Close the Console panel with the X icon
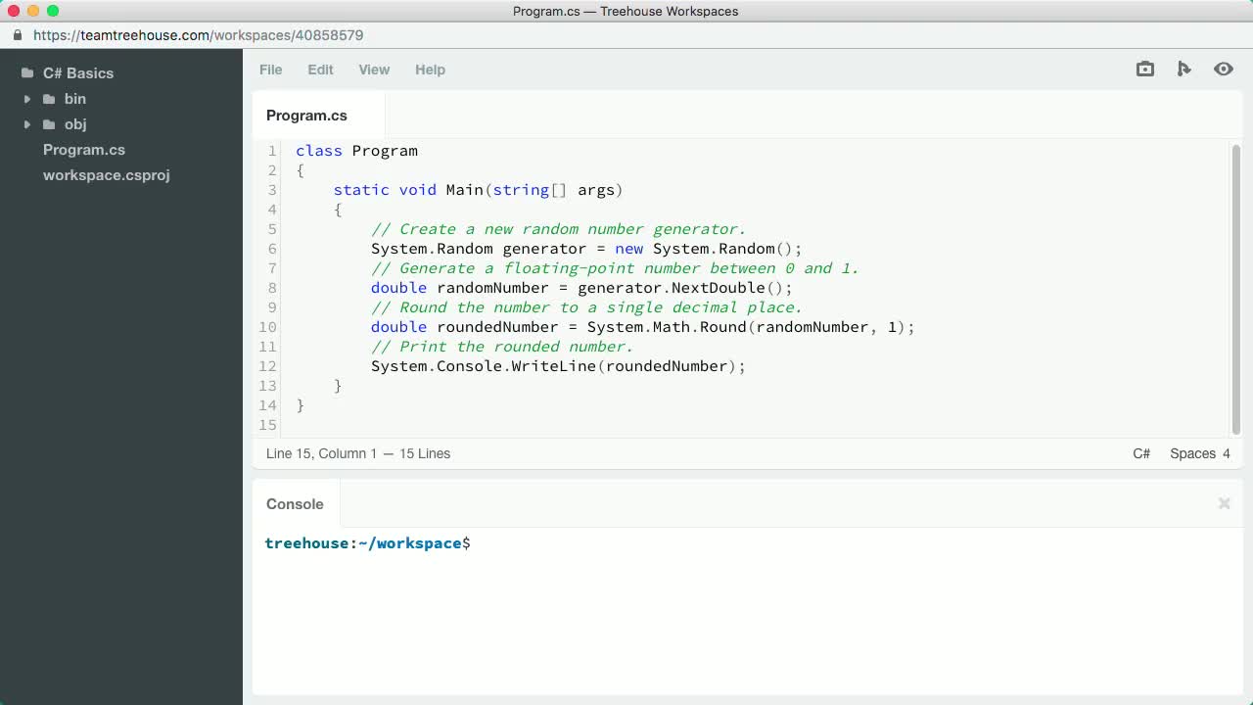Image resolution: width=1253 pixels, height=705 pixels. 1224,503
